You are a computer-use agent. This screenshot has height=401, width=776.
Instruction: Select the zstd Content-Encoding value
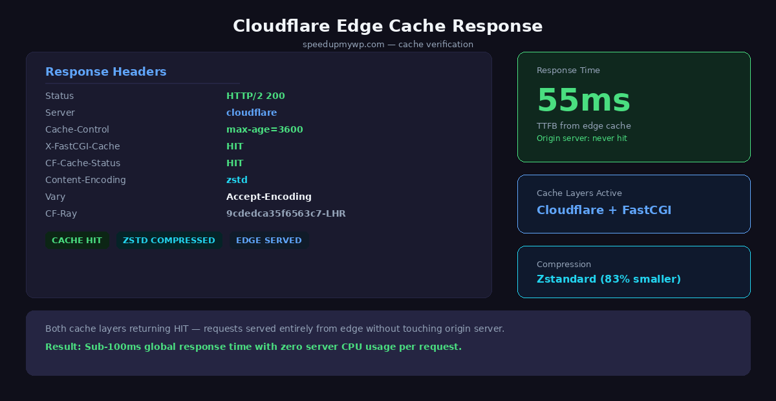point(237,179)
